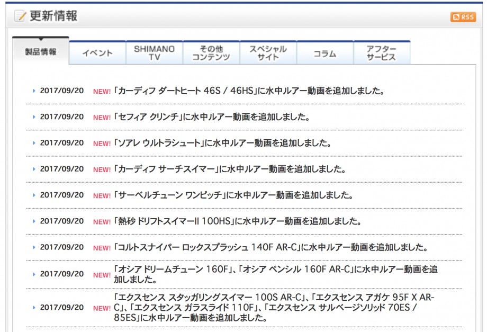Click the NEW! badge on セフィア クリンチ row
The height and width of the screenshot is (332, 487).
click(x=102, y=118)
